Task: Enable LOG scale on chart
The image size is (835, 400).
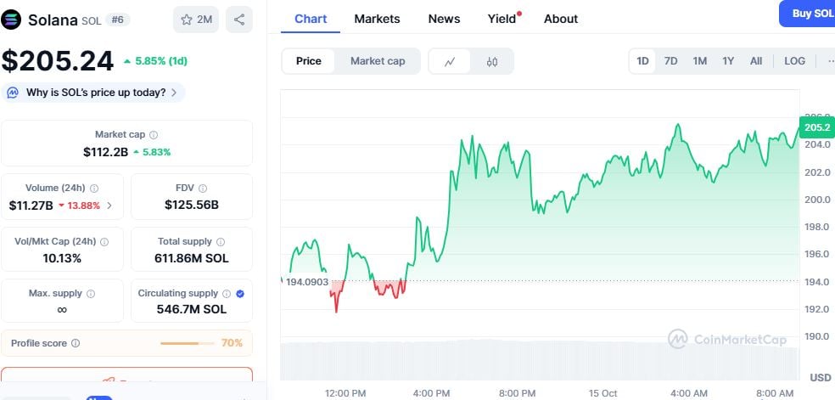Action: point(795,61)
